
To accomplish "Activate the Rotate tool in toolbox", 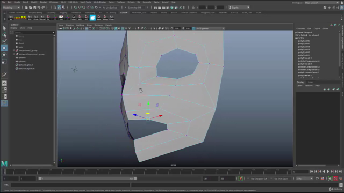I will (4, 55).
